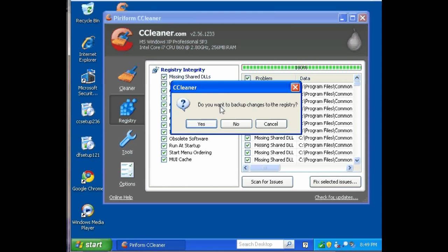Screen dimensions: 448x252
Task: Open the Recycle Bin desktop icon
Action: point(88,13)
